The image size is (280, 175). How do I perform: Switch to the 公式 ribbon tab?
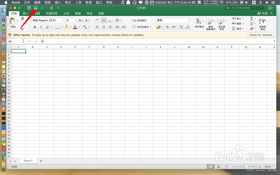point(66,13)
